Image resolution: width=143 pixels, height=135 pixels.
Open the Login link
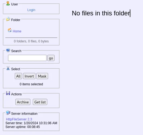[31, 10]
